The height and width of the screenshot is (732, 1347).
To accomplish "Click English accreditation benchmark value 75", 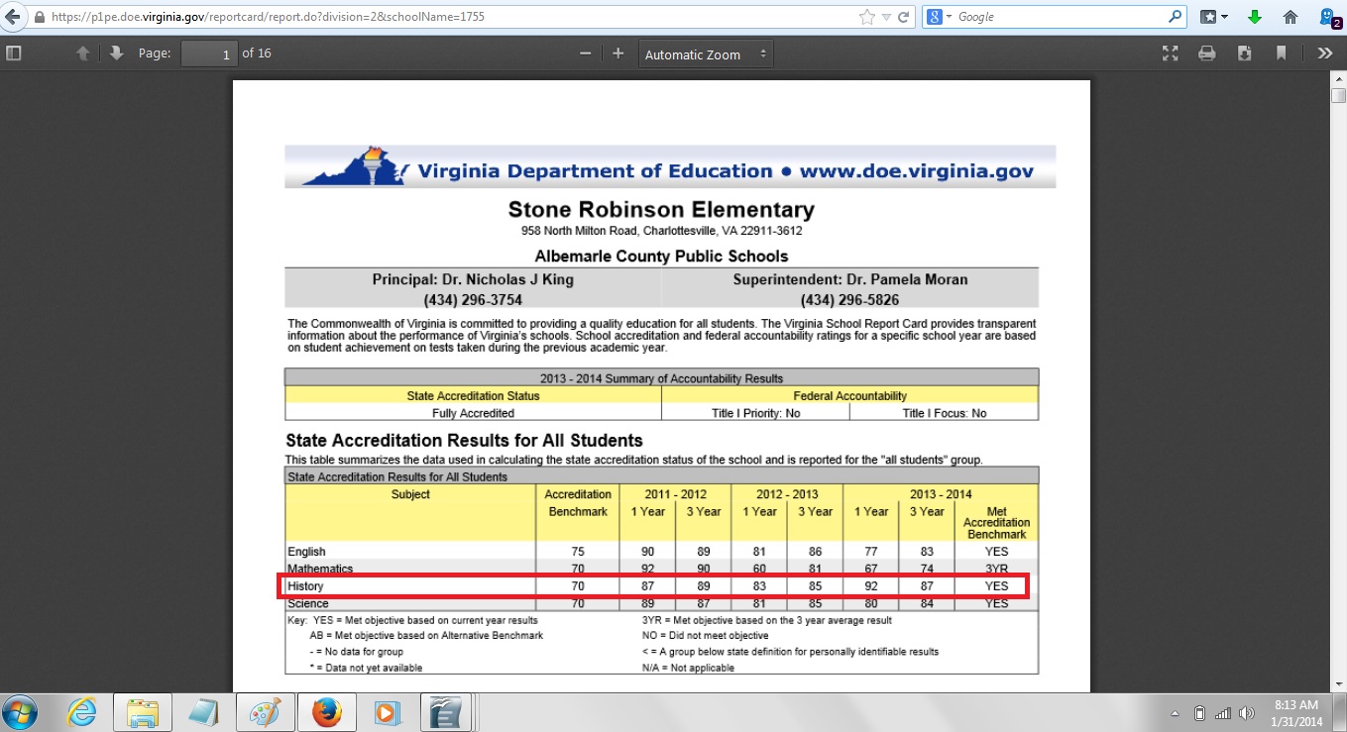I will [578, 552].
